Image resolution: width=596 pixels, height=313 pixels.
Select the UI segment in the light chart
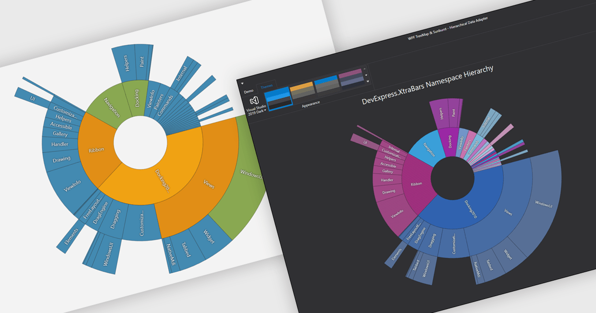pos(33,98)
